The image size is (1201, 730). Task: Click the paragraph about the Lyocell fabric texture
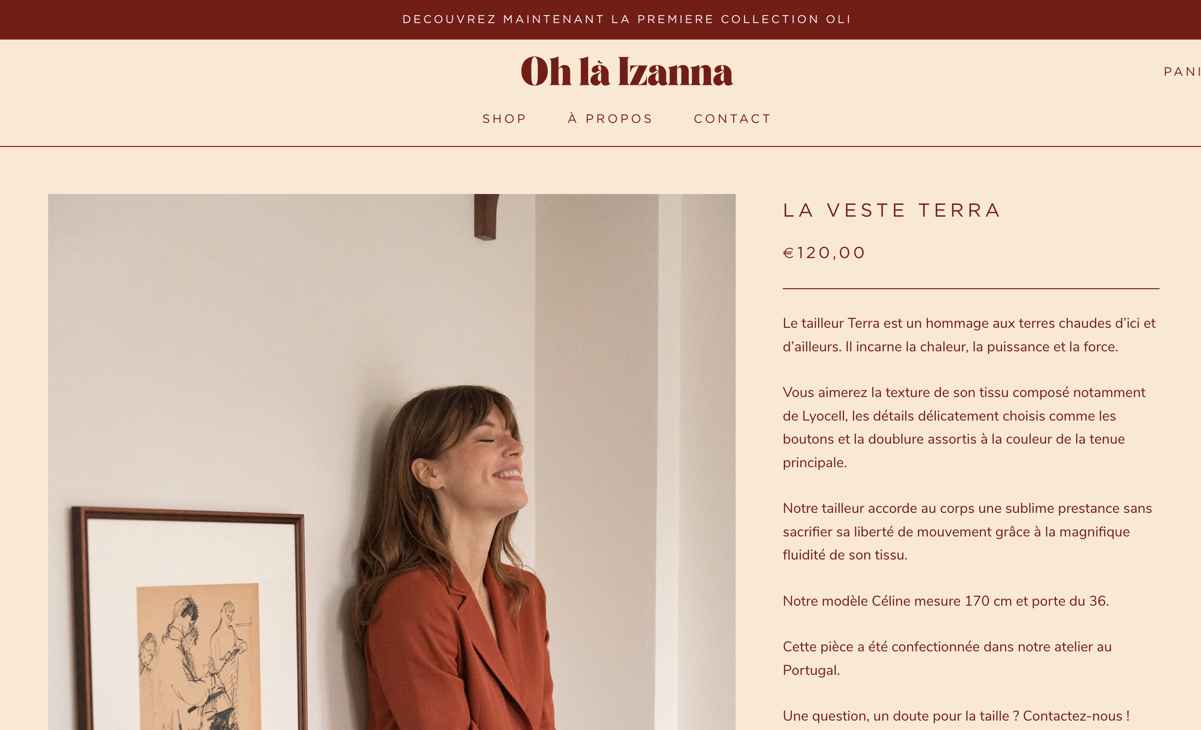(x=964, y=427)
